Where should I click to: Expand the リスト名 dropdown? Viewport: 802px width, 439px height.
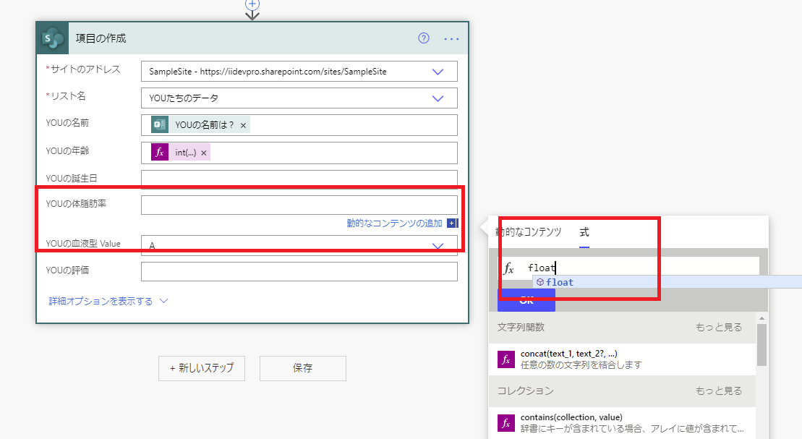click(x=438, y=98)
